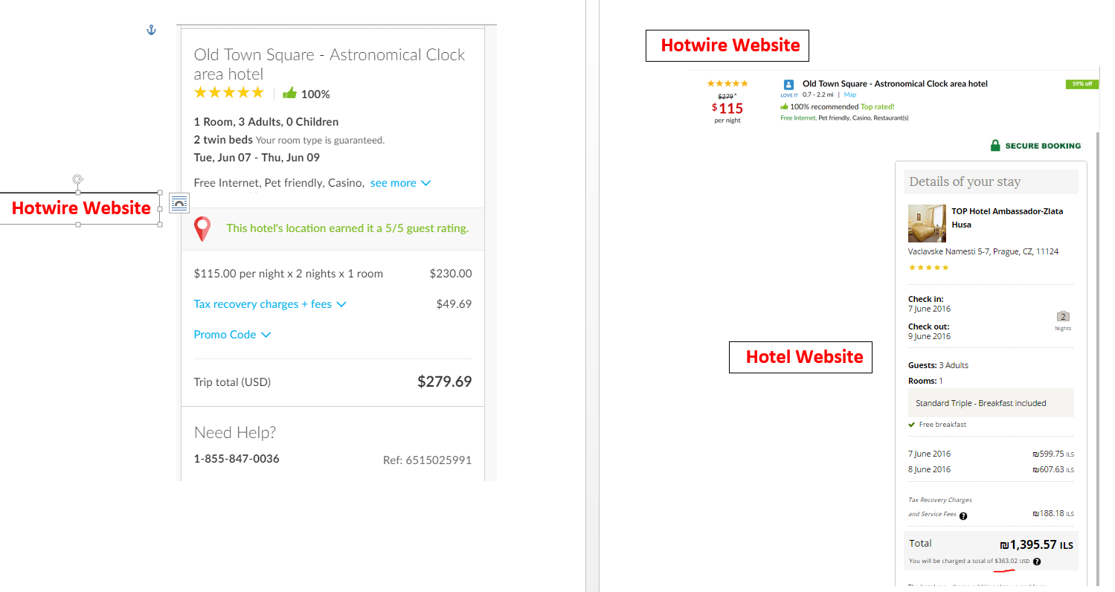Open the Map link for the hotel
The height and width of the screenshot is (592, 1115).
coord(850,94)
